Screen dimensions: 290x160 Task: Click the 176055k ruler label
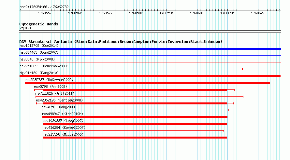pyautogui.click(x=45, y=13)
